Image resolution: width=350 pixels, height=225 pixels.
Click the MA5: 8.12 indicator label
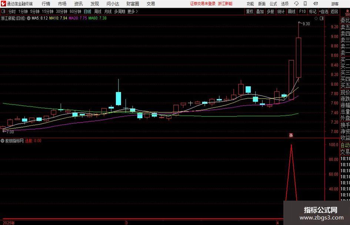point(40,18)
